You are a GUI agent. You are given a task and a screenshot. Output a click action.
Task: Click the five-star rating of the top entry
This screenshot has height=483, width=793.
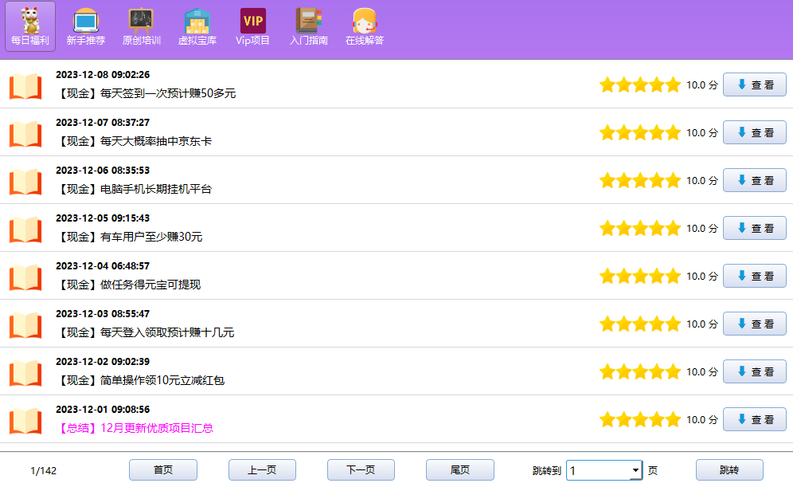pyautogui.click(x=640, y=84)
